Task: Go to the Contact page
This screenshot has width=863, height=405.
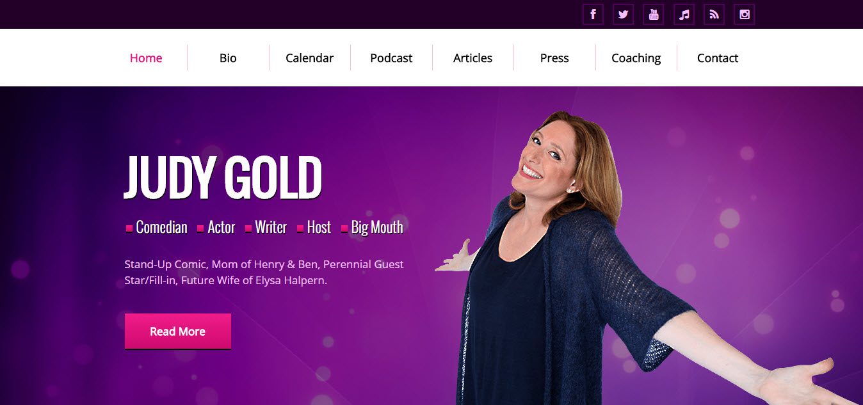Action: [x=718, y=58]
